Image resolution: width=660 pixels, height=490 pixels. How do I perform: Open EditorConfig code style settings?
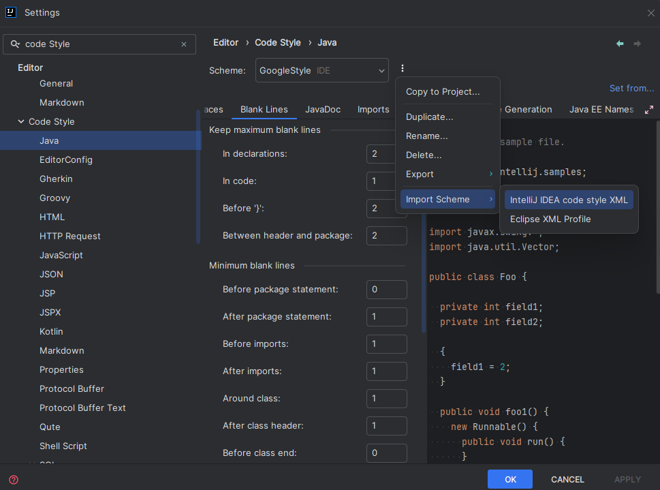pyautogui.click(x=65, y=159)
